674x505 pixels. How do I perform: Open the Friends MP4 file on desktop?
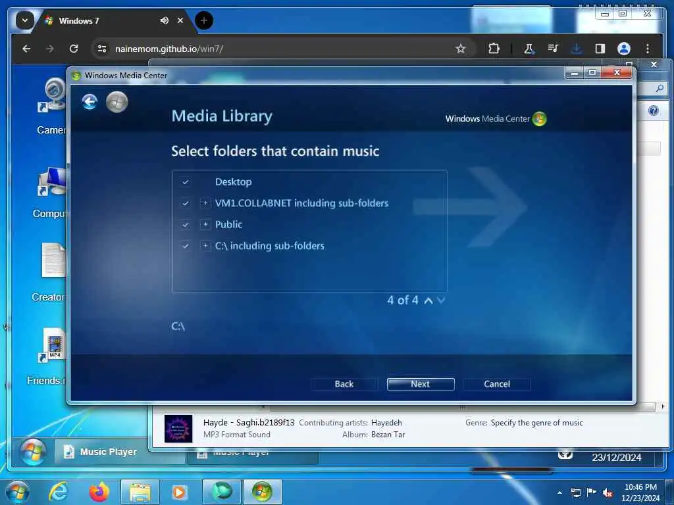[x=47, y=356]
